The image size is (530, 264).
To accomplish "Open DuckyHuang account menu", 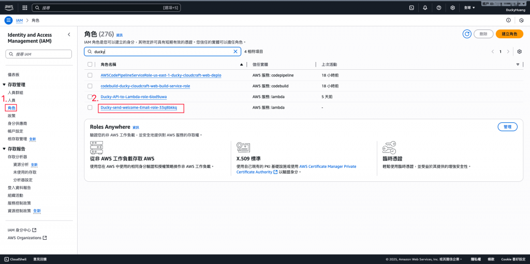I will tap(515, 10).
